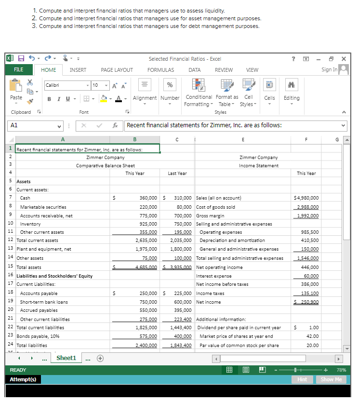Switch to Normal view in status bar
This screenshot has width=358, height=402.
(229, 370)
